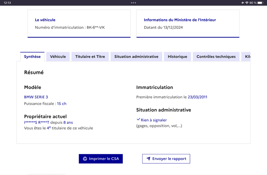Screen dimensions: 267x175
Task: Click the printer icon in Imprimer le CSA
Action: tap(85, 159)
